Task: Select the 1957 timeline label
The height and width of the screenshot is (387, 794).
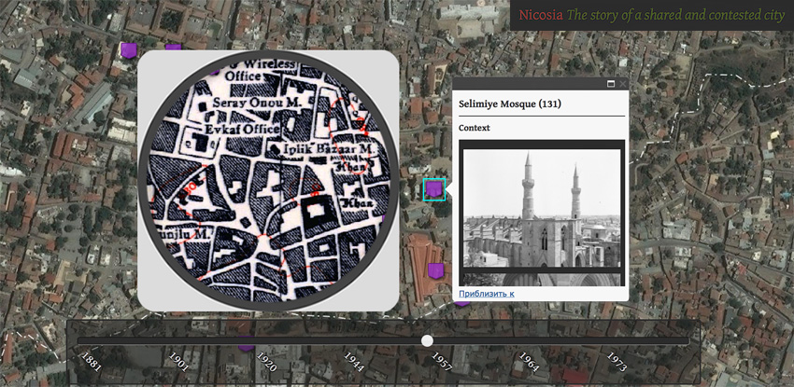Action: coord(441,361)
